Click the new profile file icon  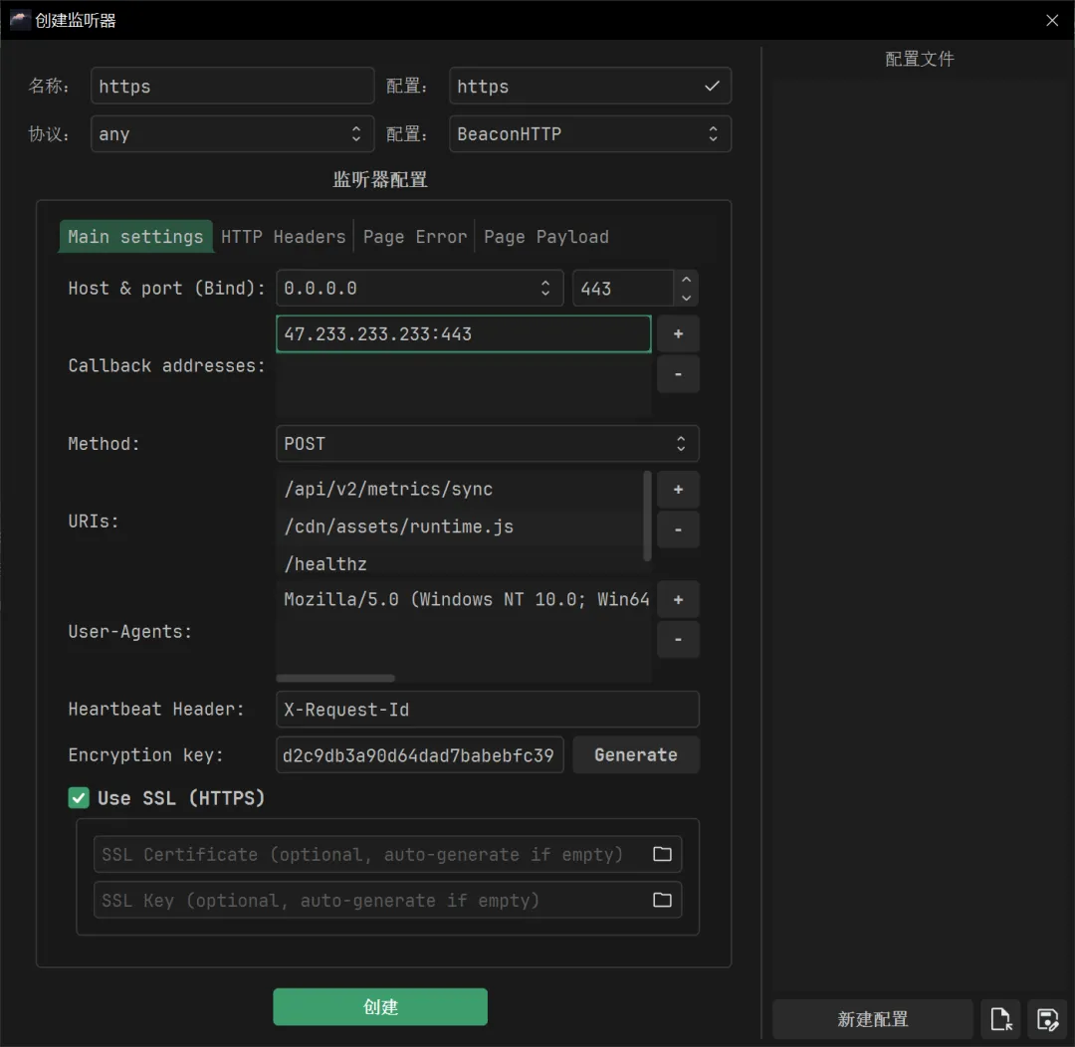tap(1001, 1019)
